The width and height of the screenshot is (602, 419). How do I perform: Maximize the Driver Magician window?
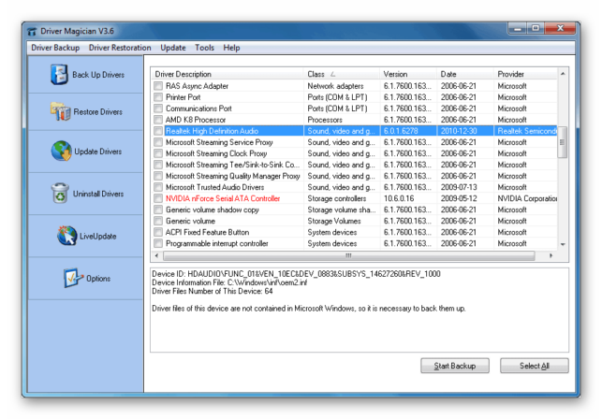pos(535,28)
